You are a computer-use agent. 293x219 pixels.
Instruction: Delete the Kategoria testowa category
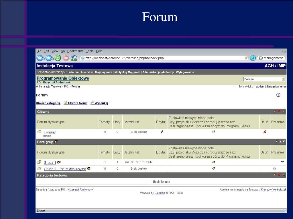[x=279, y=175]
